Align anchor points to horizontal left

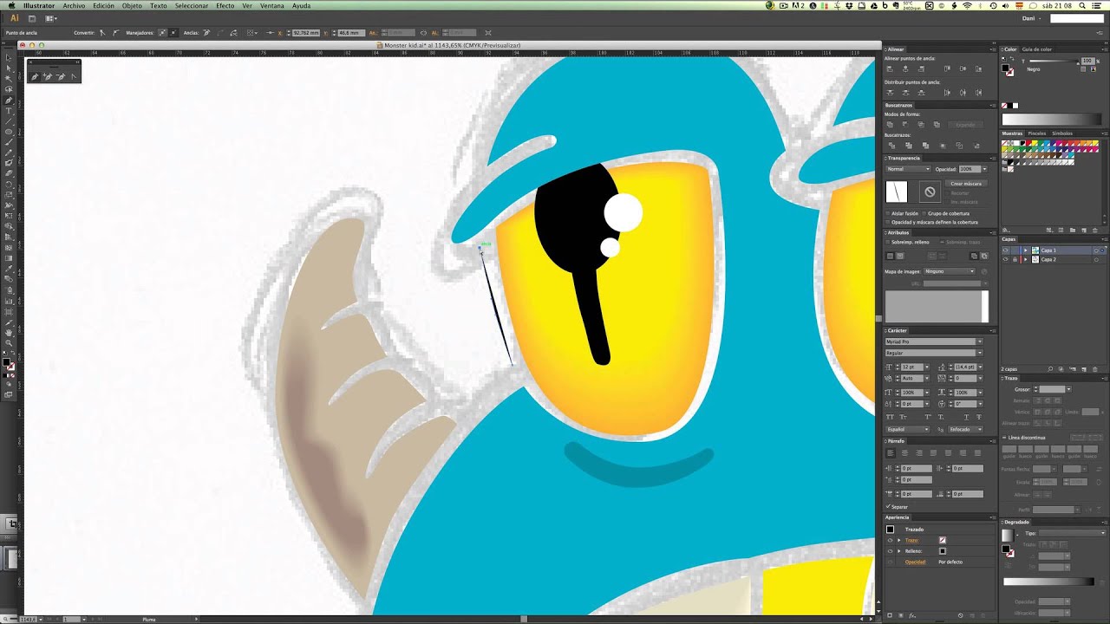click(x=890, y=68)
